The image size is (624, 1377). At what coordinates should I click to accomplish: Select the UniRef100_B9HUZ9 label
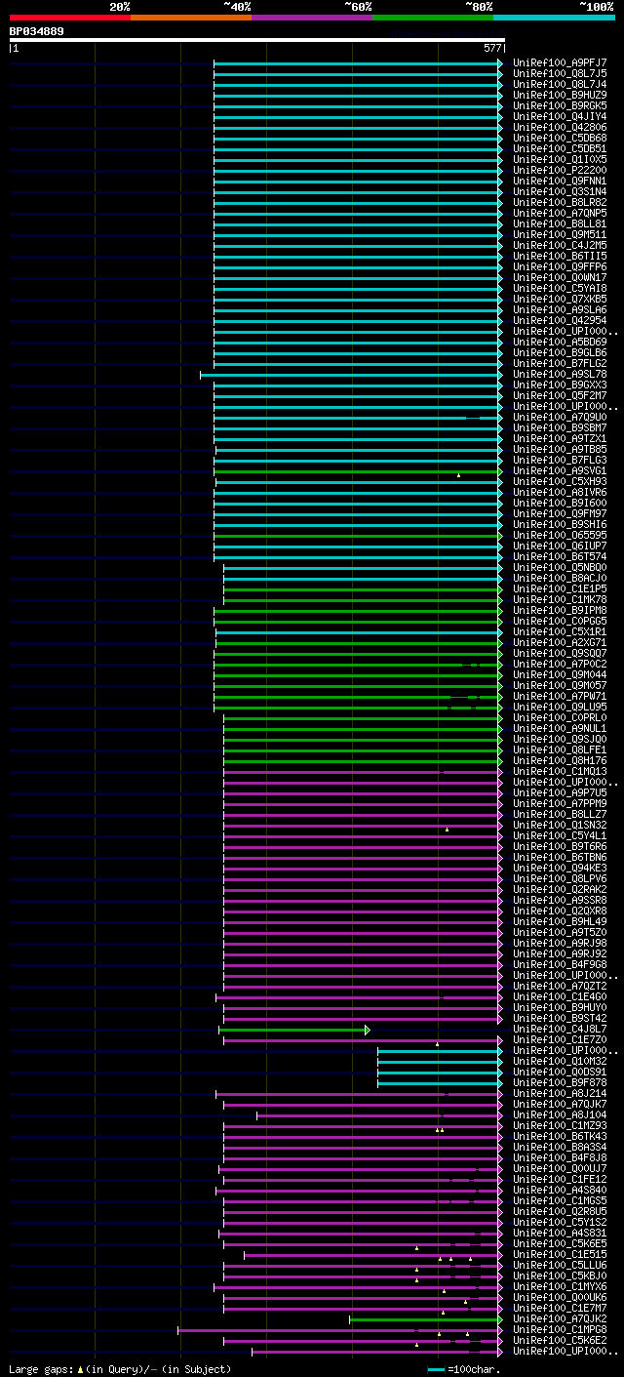(560, 95)
